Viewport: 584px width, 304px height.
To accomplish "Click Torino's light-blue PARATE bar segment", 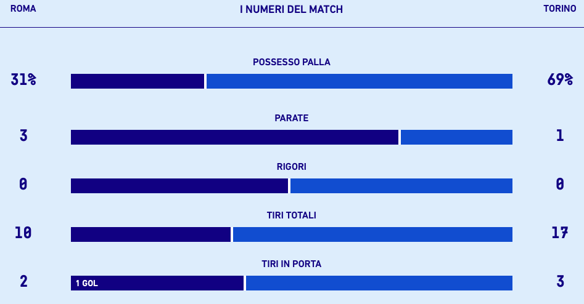I will (x=456, y=137).
